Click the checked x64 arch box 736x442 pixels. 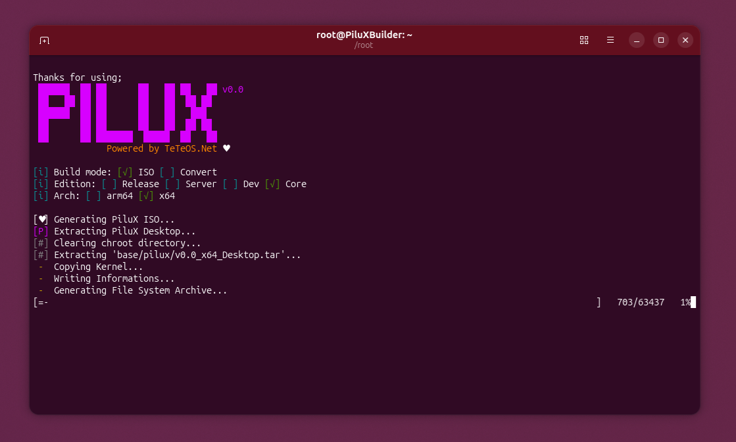146,196
